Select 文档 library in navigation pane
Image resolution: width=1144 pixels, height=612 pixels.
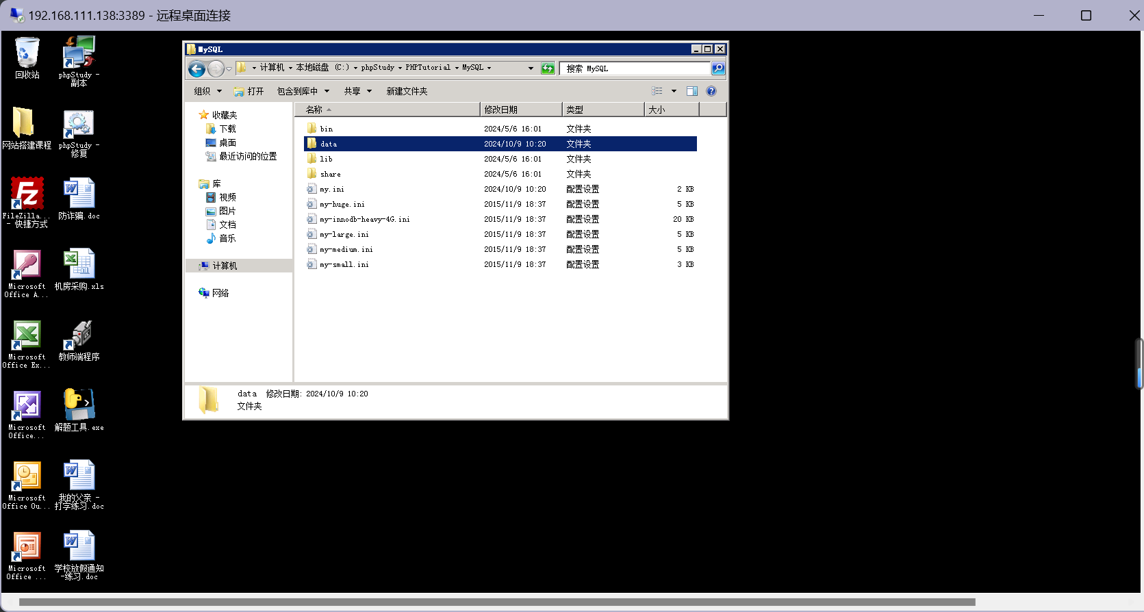(220, 225)
